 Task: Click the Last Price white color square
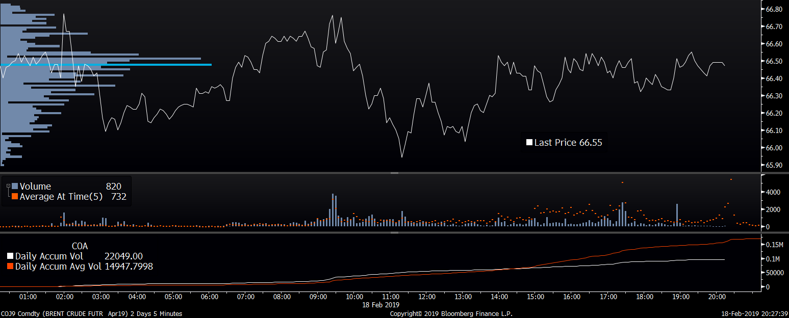[x=529, y=143]
